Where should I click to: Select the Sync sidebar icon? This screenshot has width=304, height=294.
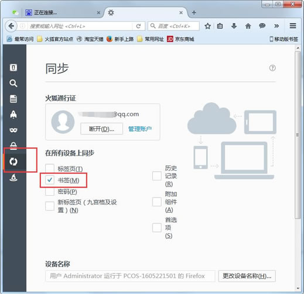13,161
